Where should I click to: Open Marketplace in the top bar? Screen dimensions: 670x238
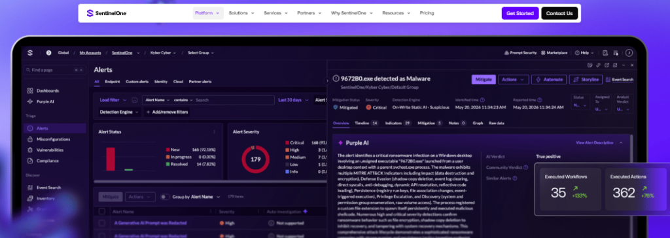554,53
